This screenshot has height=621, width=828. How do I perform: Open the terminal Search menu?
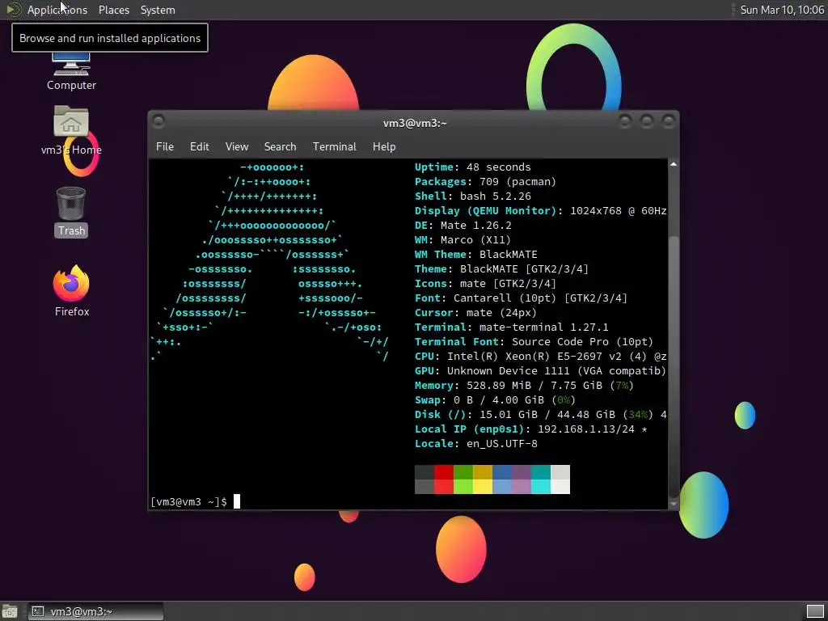coord(280,147)
